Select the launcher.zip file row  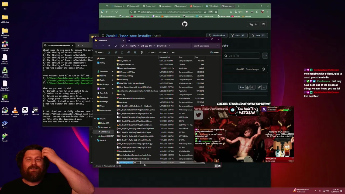160,79
